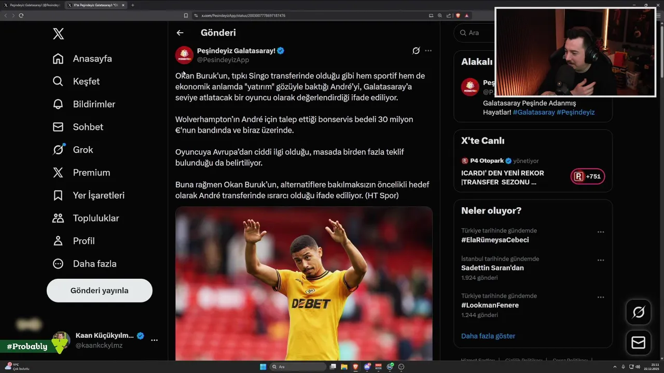
Task: Reload the page
Action: click(21, 16)
